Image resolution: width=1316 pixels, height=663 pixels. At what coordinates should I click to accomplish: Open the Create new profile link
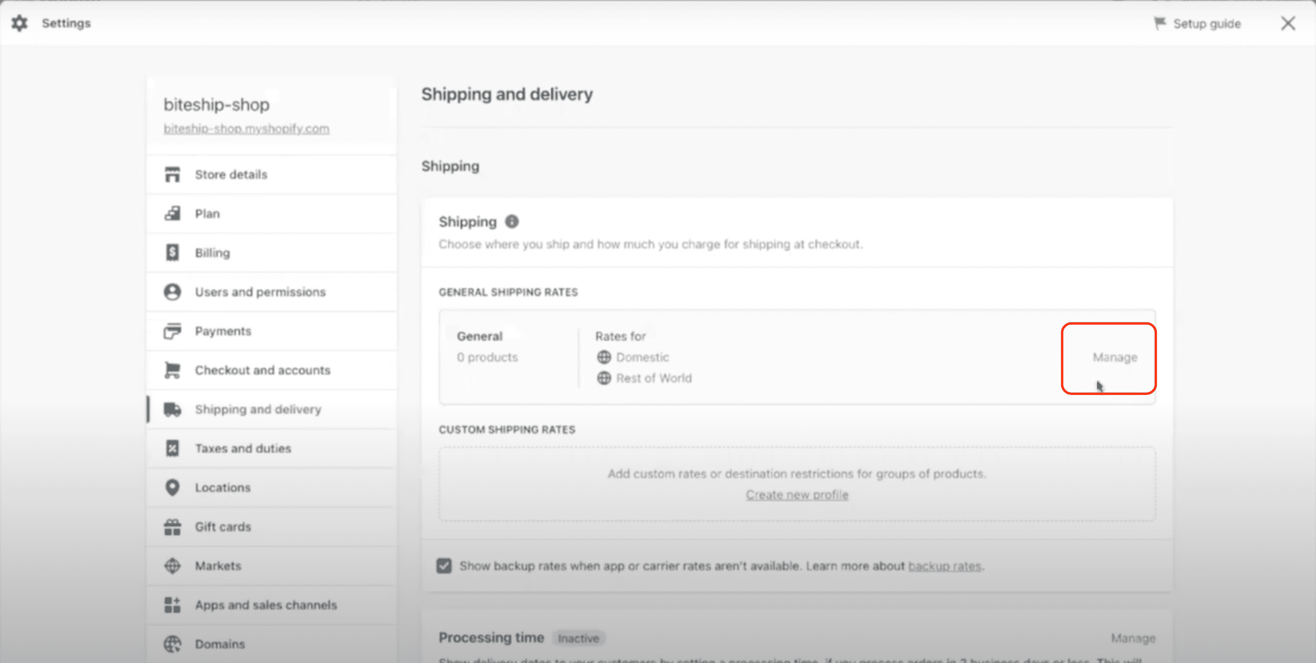(797, 495)
